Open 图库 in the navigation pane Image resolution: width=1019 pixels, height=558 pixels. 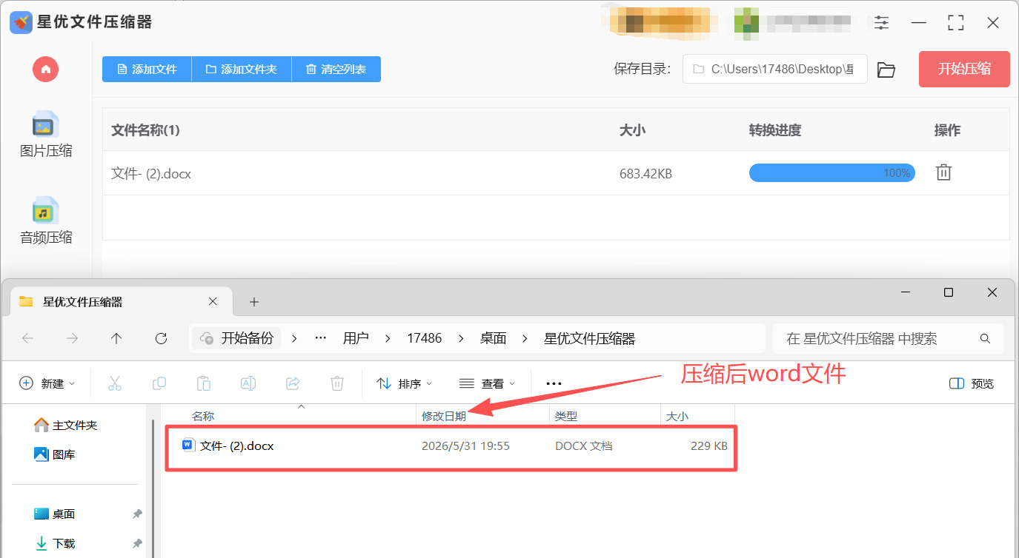pos(55,454)
